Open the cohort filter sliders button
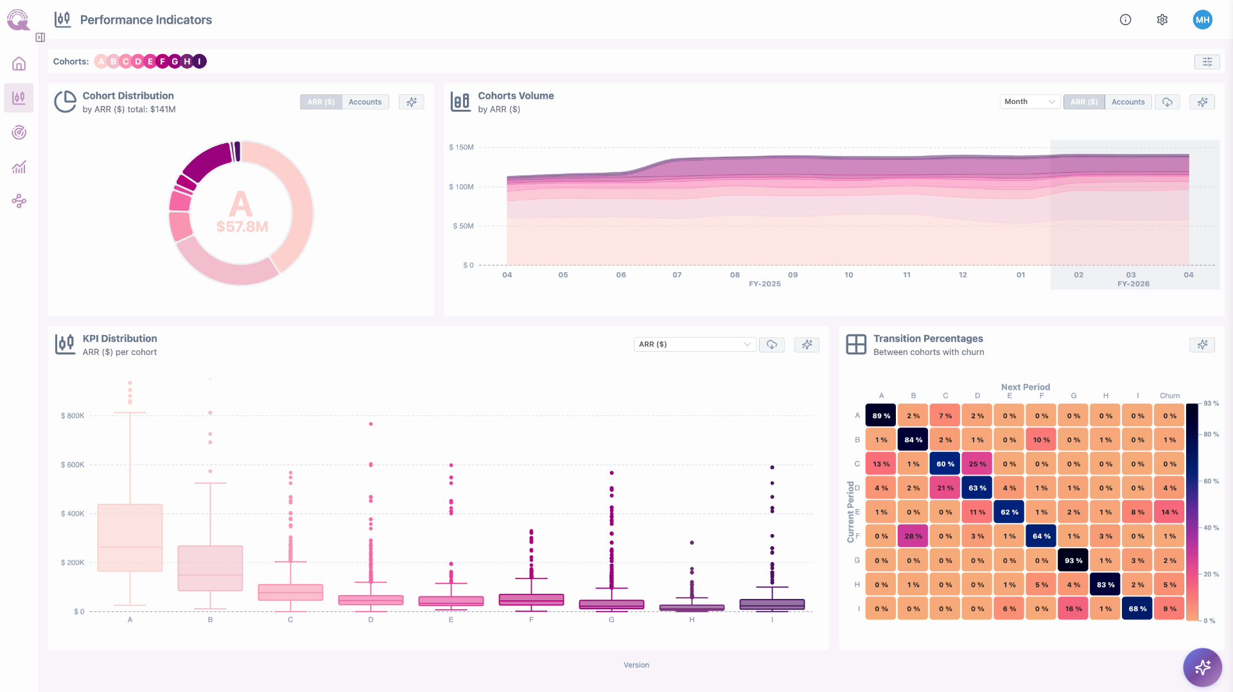 pyautogui.click(x=1207, y=62)
